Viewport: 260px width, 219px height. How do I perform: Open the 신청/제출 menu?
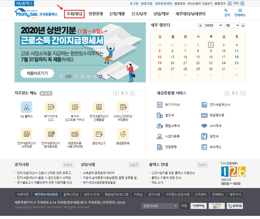coord(117,14)
